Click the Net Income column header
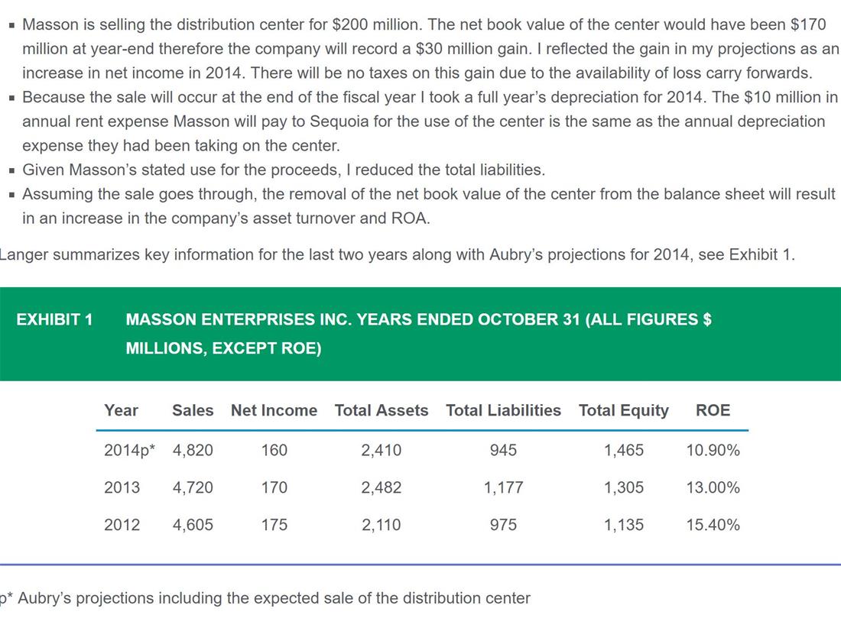The height and width of the screenshot is (618, 841). click(274, 410)
